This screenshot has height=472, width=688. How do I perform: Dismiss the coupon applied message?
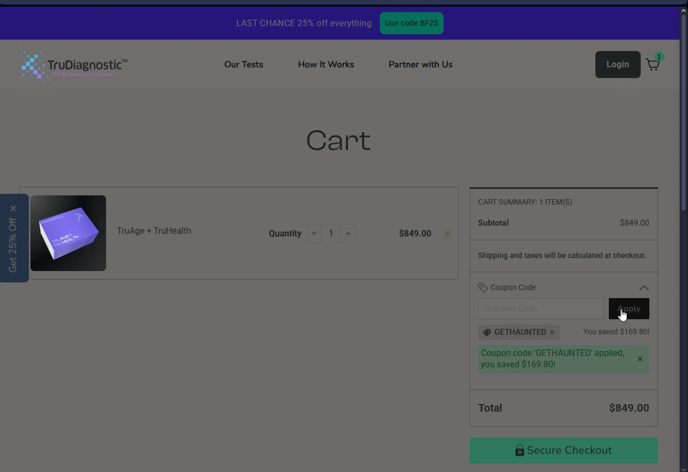(x=640, y=359)
